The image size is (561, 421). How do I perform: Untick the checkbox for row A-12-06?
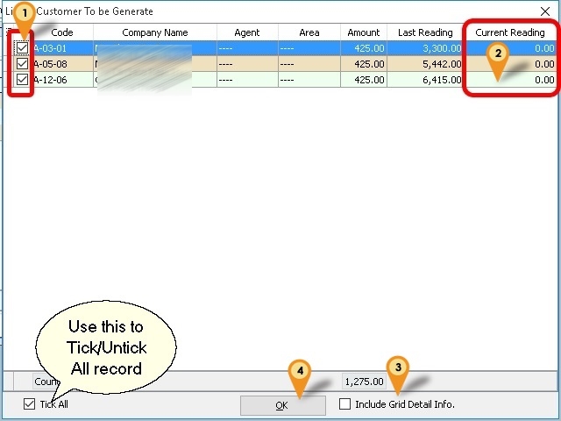22,80
